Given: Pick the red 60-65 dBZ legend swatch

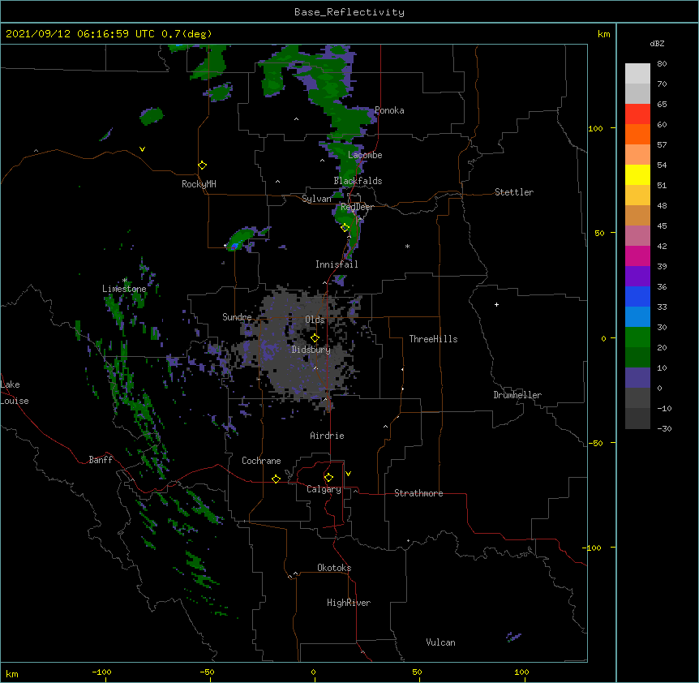Looking at the screenshot, I should [x=637, y=114].
